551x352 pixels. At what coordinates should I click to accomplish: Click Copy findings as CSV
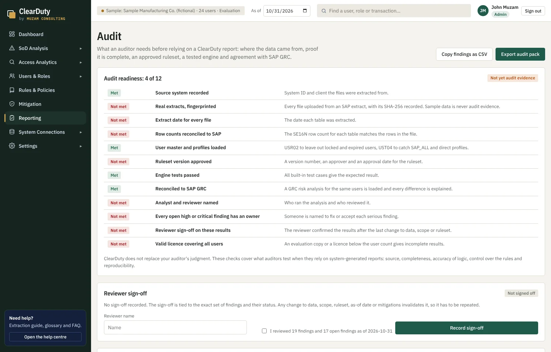point(464,54)
